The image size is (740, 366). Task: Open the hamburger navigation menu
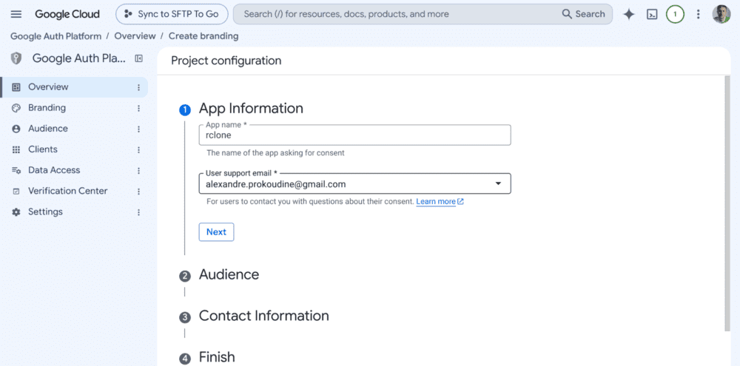click(x=16, y=14)
